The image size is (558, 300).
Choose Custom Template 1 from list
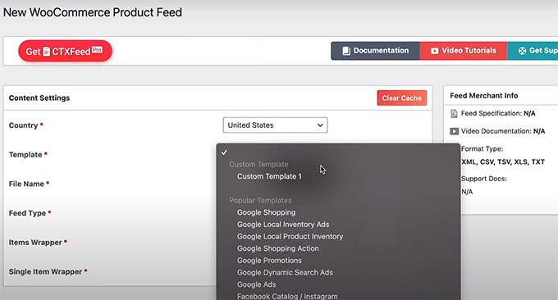pos(269,176)
